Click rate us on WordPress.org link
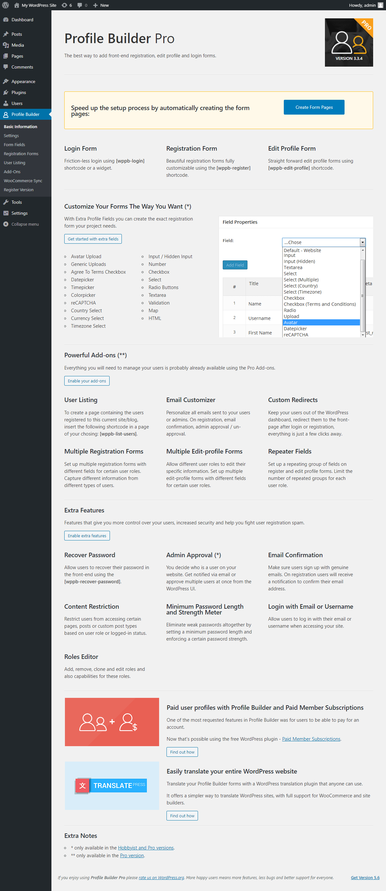 coord(161,877)
